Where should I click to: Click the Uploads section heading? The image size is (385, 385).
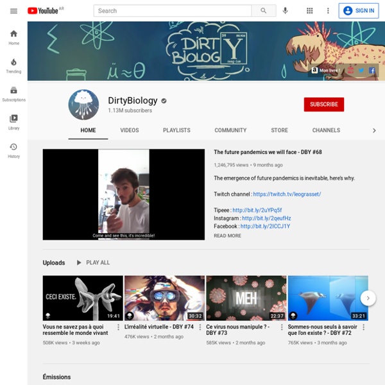pos(54,262)
